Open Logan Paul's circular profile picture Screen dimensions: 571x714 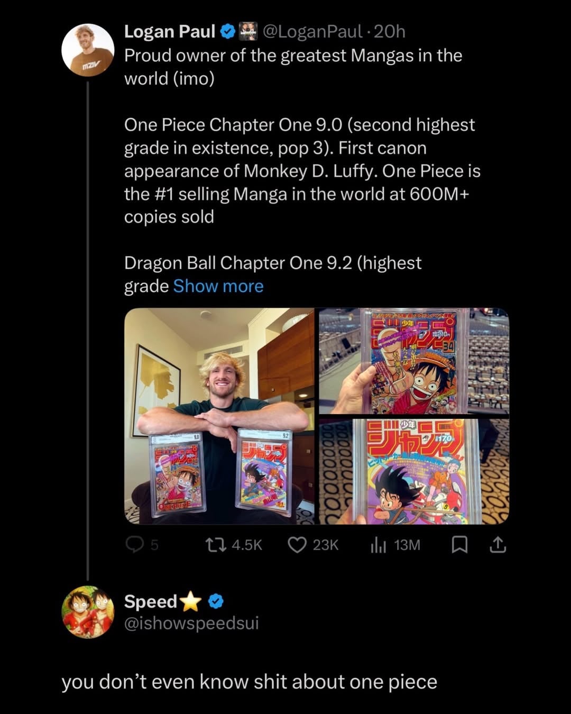(89, 50)
